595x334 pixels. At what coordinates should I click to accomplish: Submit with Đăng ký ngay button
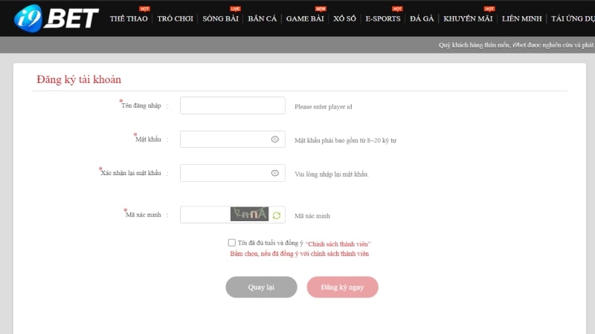pos(342,287)
